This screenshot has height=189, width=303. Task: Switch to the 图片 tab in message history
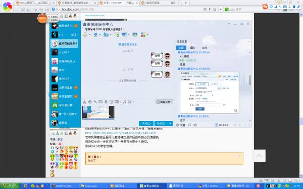[x=193, y=48]
